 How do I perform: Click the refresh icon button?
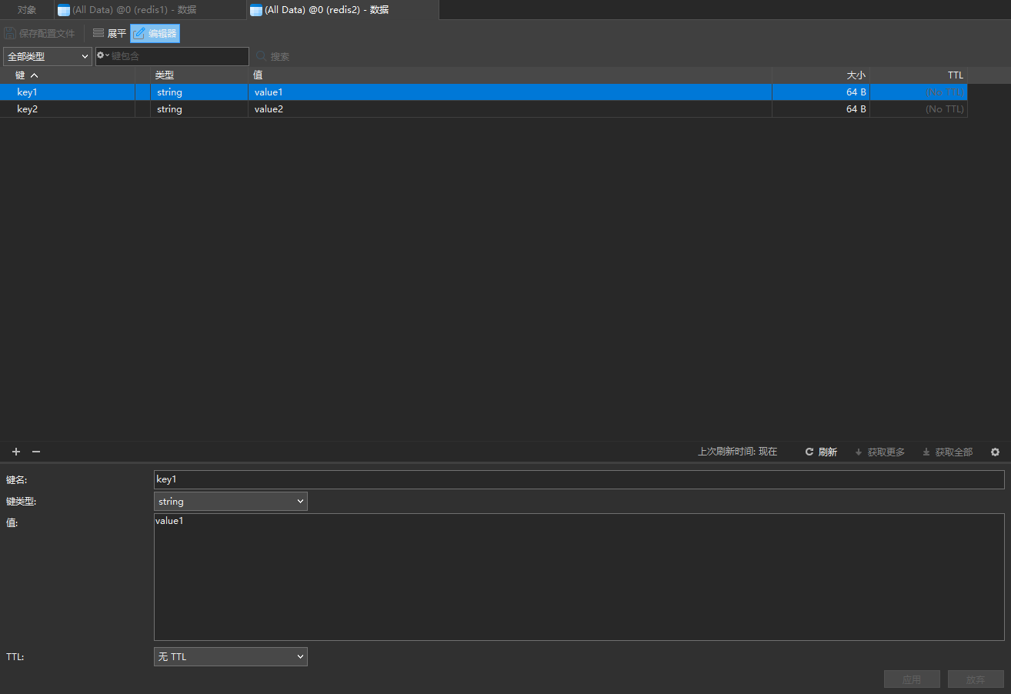[x=809, y=452]
